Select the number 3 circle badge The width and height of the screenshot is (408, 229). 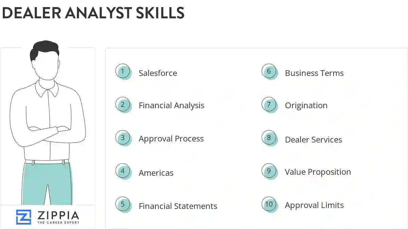(123, 138)
